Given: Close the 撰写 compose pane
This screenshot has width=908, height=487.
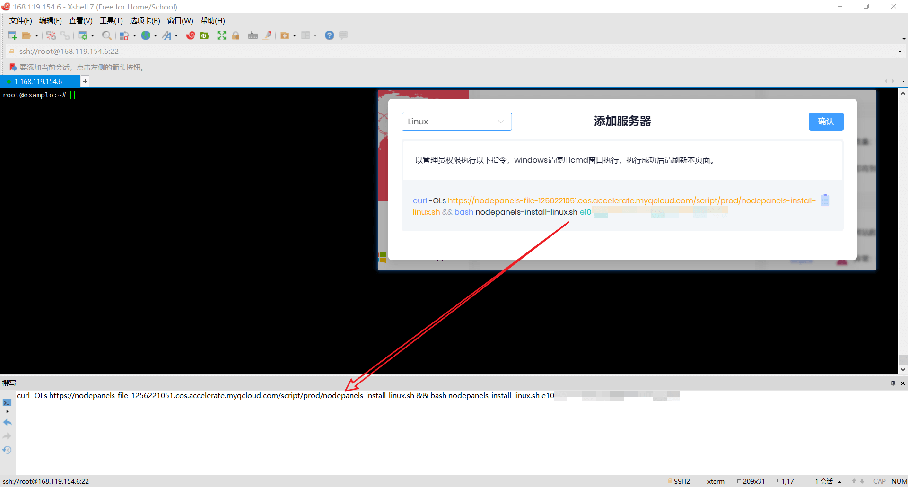Looking at the screenshot, I should click(x=903, y=383).
